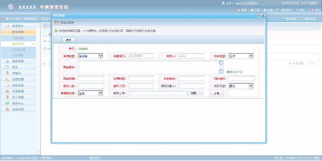Click the textarea scrollbar up arrow
The width and height of the screenshot is (322, 161).
pyautogui.click(x=221, y=63)
